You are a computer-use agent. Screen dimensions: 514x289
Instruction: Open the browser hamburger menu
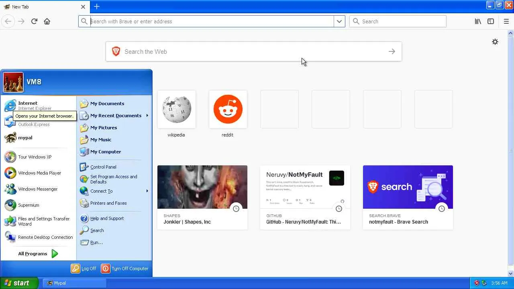click(x=506, y=21)
